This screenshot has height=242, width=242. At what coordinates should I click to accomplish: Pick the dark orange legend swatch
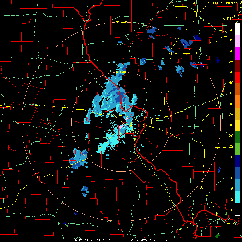coord(237,89)
